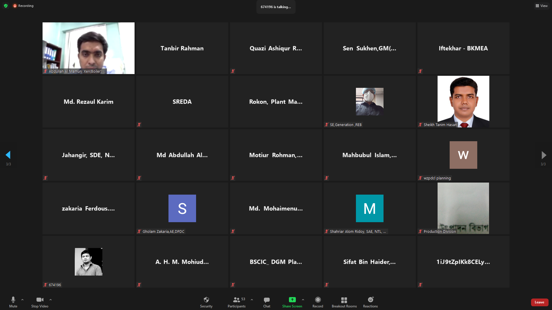Viewport: 552px width, 310px height.
Task: Mute the microphone
Action: click(x=13, y=302)
